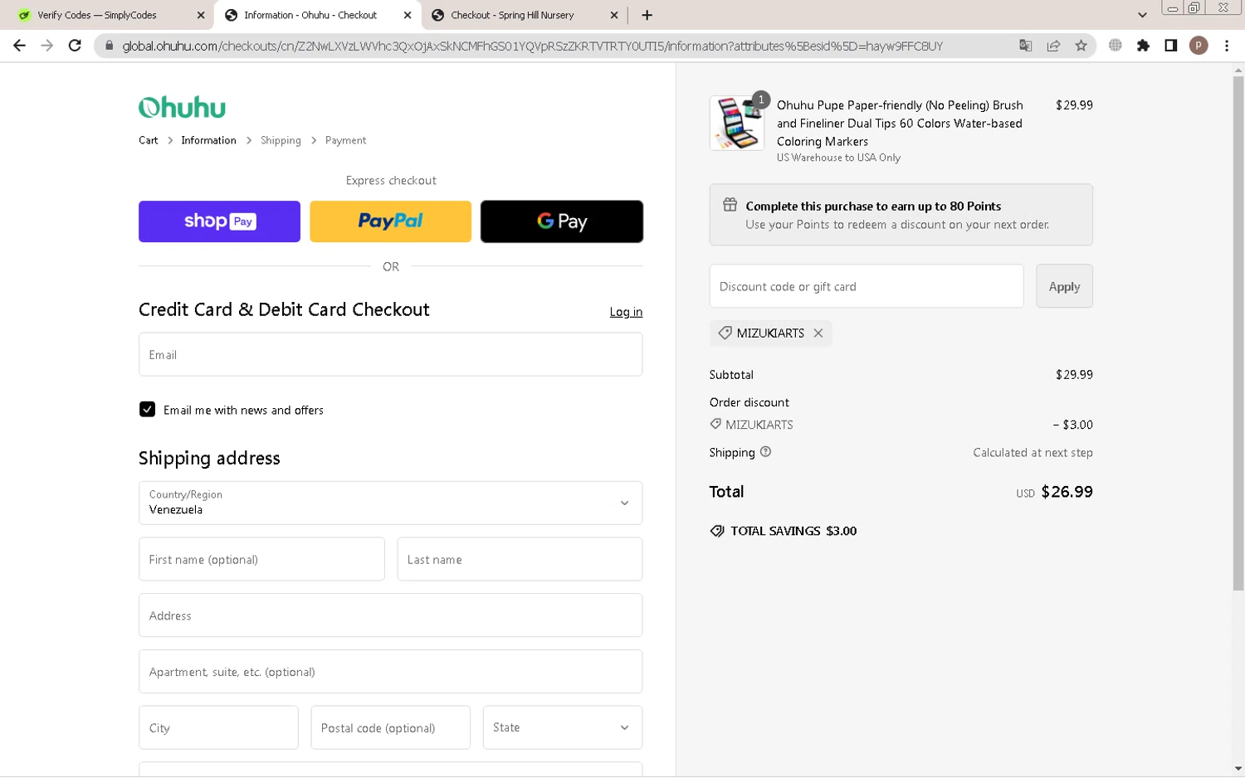
Task: Bookmark this page with the star
Action: point(1081,46)
